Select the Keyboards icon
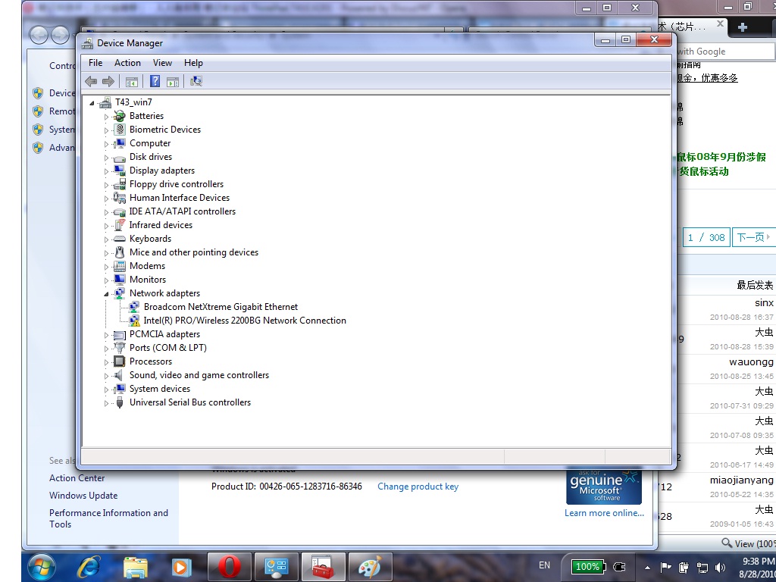The width and height of the screenshot is (776, 582). tap(119, 239)
